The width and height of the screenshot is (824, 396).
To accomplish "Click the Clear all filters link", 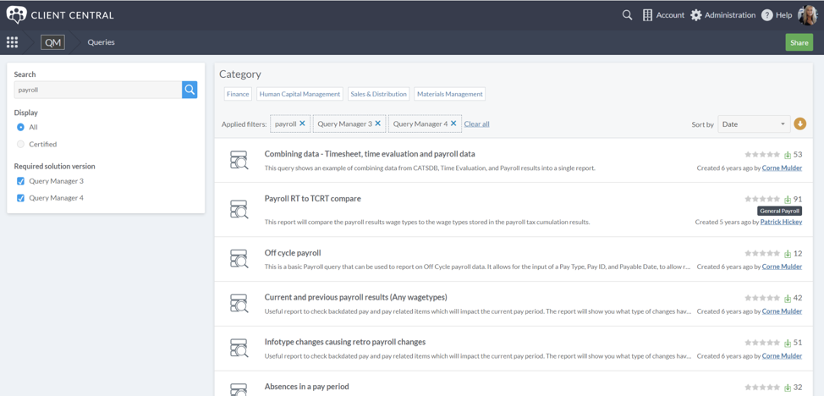I will (x=476, y=124).
